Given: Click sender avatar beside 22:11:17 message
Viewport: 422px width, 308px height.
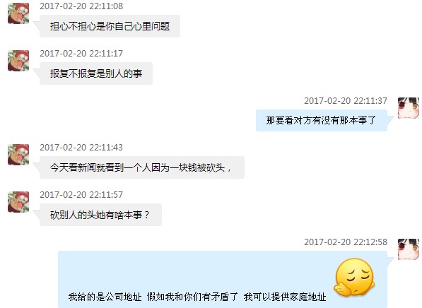Looking at the screenshot, I should click(x=18, y=61).
